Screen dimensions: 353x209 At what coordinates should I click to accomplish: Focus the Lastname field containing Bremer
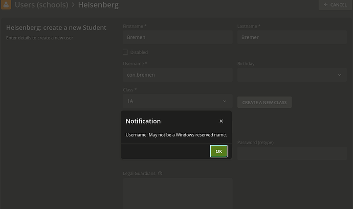(292, 37)
